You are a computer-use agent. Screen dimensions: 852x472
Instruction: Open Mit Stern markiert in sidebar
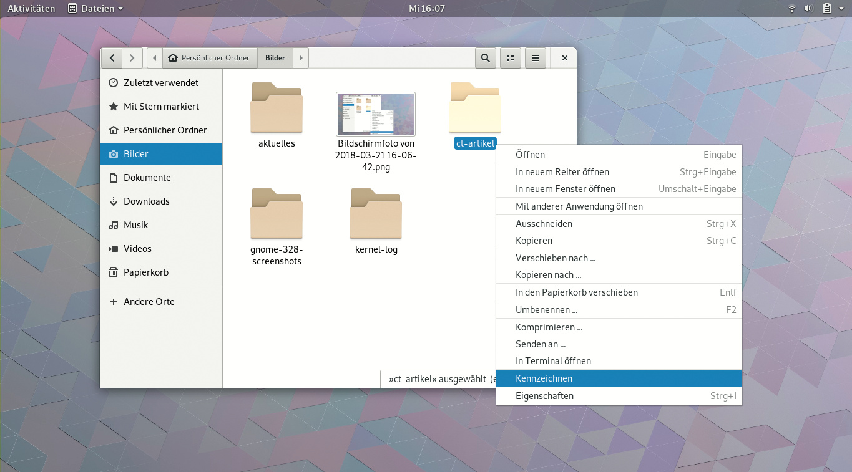[x=161, y=107]
